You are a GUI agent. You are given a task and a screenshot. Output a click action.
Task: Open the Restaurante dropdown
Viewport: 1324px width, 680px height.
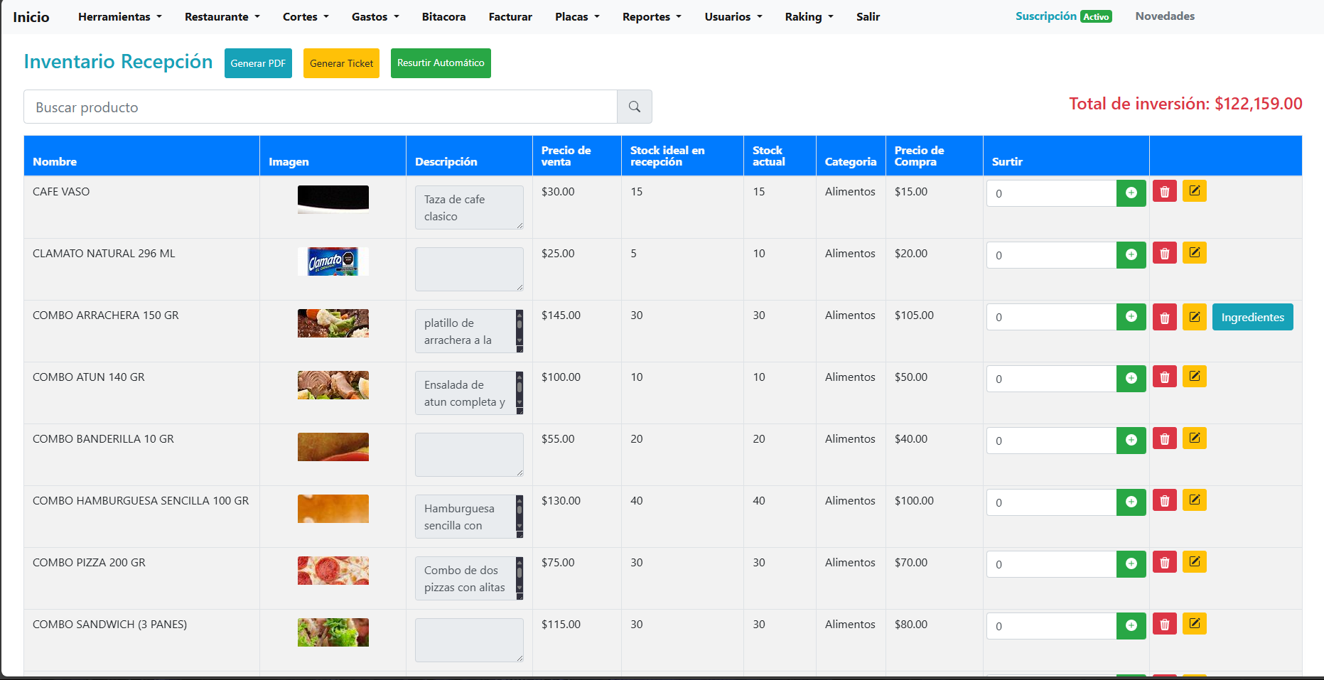pos(222,17)
